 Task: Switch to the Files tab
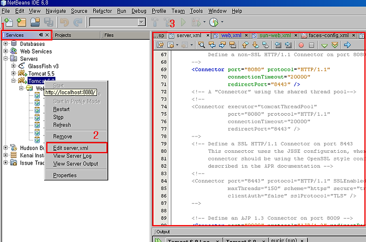pyautogui.click(x=109, y=35)
